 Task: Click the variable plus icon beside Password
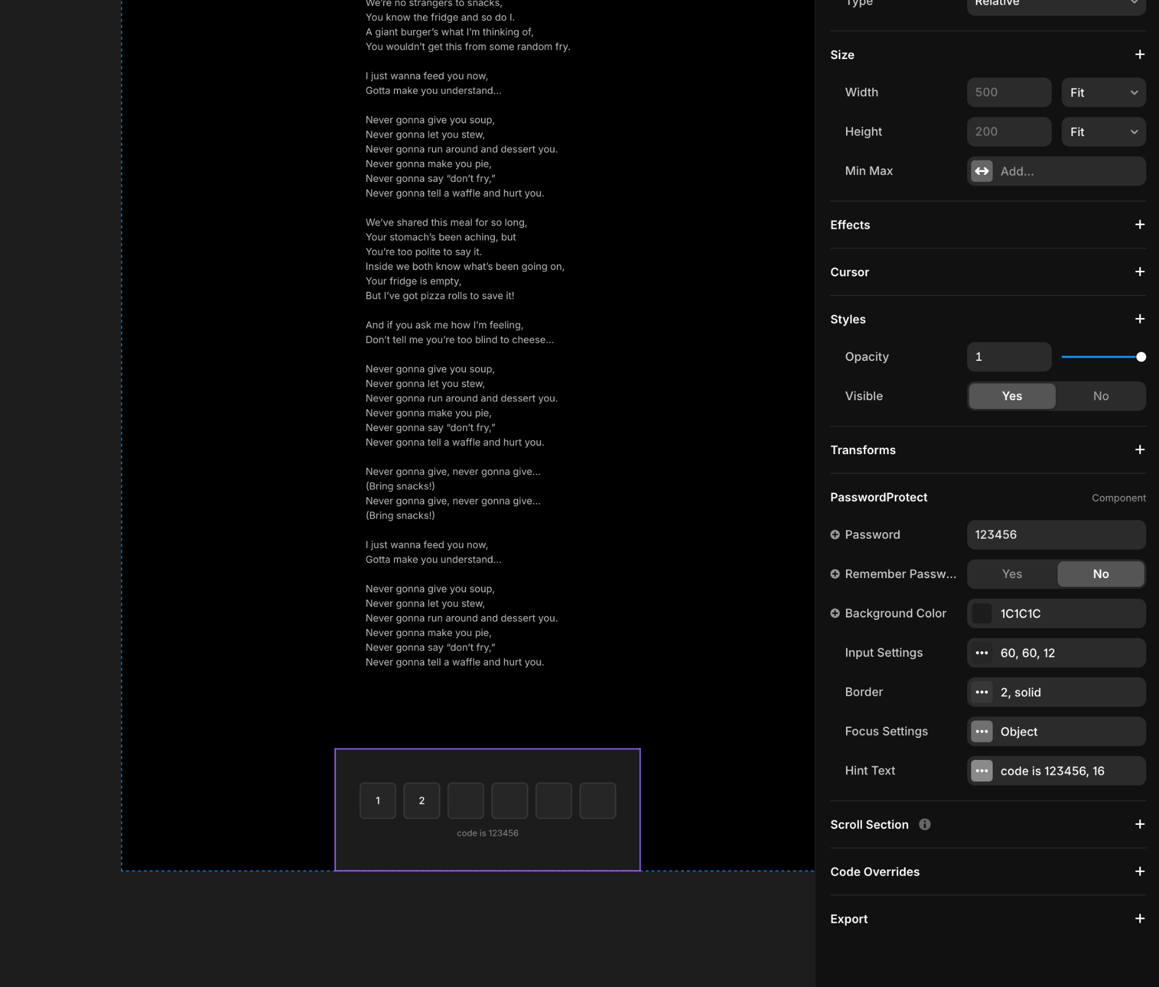(835, 535)
